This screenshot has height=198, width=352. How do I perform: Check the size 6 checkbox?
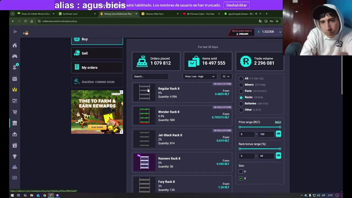pos(241,172)
